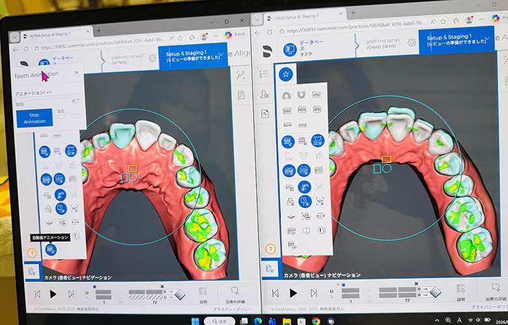The height and width of the screenshot is (325, 508).
Task: Click the Windows Start button on taskbar
Action: (194, 321)
